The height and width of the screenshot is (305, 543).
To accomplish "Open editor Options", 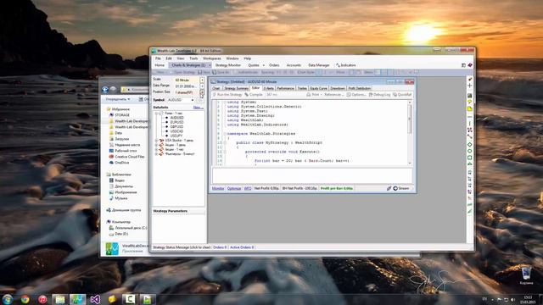I will click(356, 95).
